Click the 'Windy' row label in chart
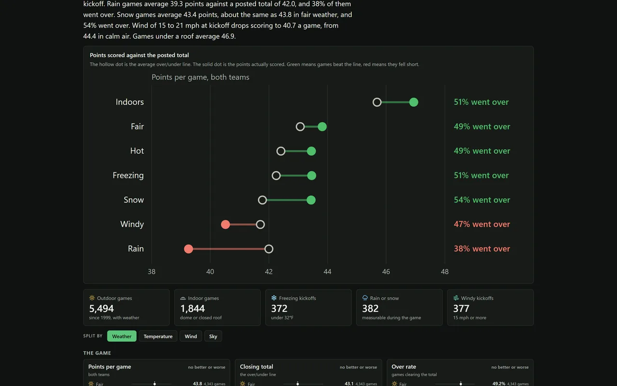 point(132,224)
